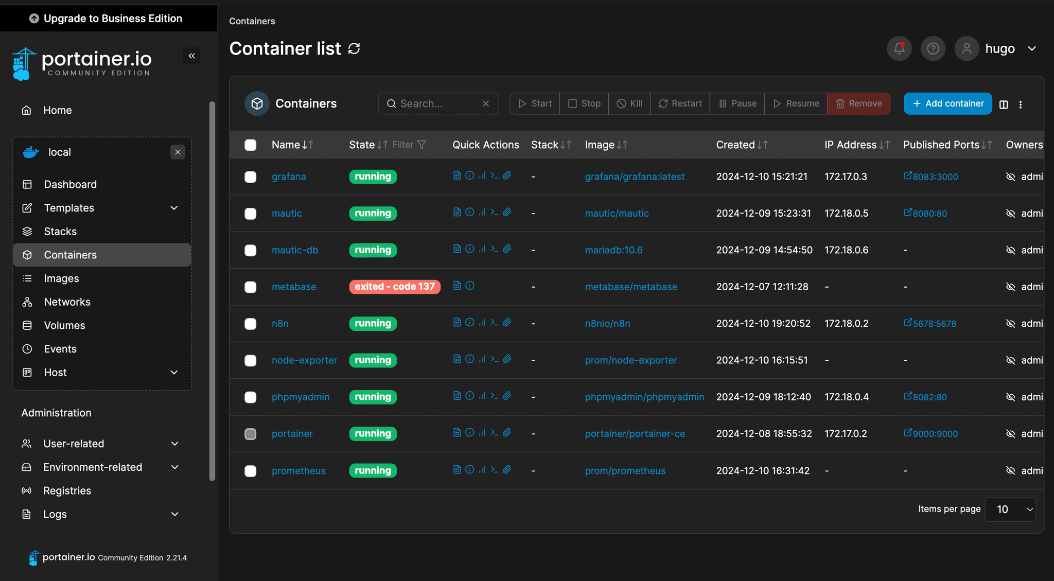Open exec console icon for phpmyadmin

click(495, 396)
